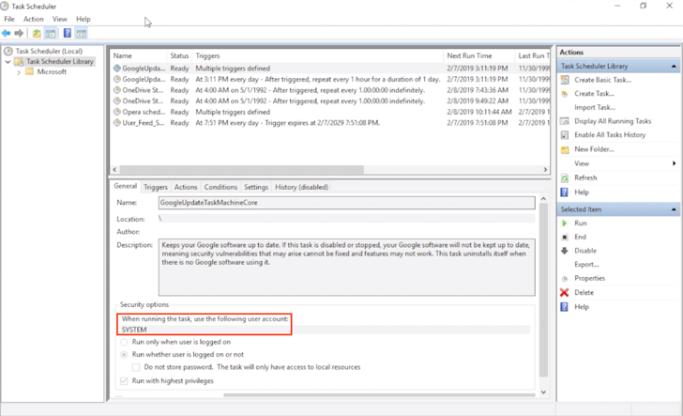This screenshot has width=683, height=416.
Task: Click the blue Help icon in the toolbar
Action: 67,33
